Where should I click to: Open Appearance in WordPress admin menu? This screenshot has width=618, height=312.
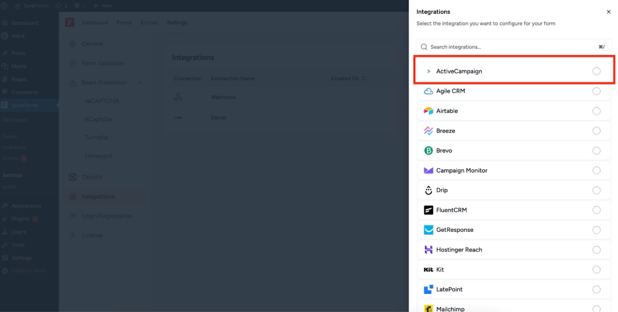coord(26,206)
